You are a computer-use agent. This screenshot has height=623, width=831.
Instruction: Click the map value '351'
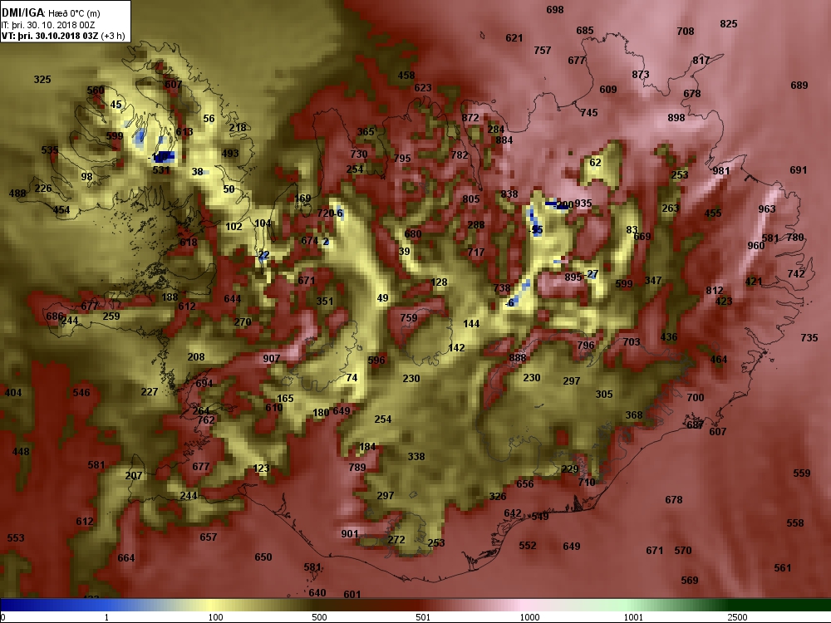coord(325,302)
